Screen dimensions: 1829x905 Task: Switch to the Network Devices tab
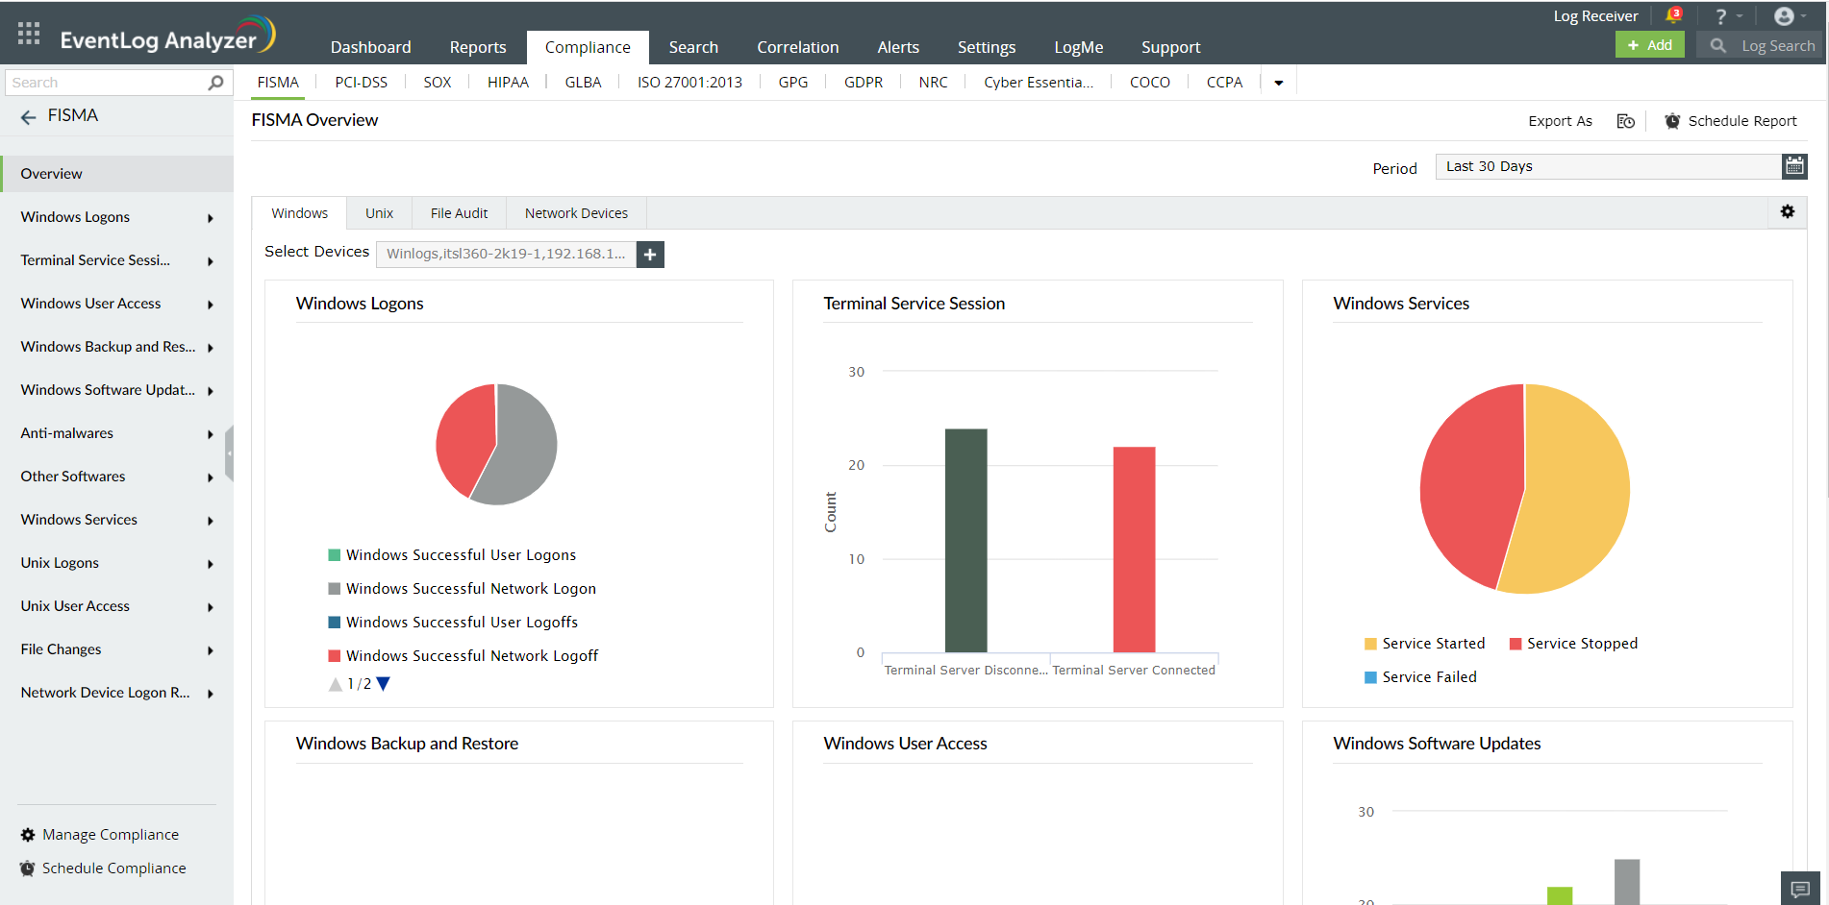coord(576,212)
